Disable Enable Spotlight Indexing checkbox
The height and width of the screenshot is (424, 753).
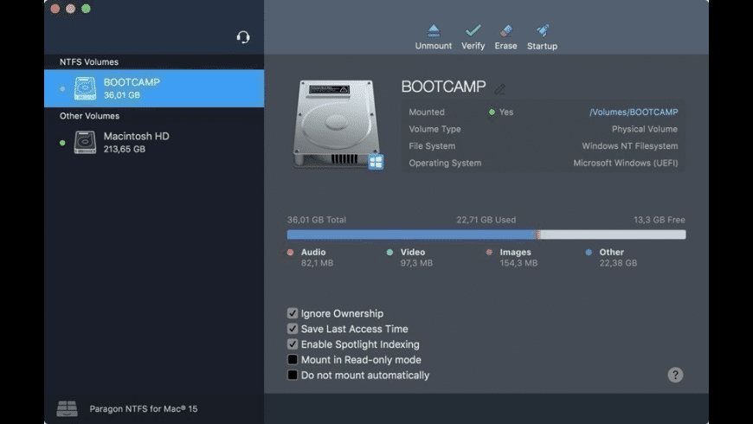(293, 344)
